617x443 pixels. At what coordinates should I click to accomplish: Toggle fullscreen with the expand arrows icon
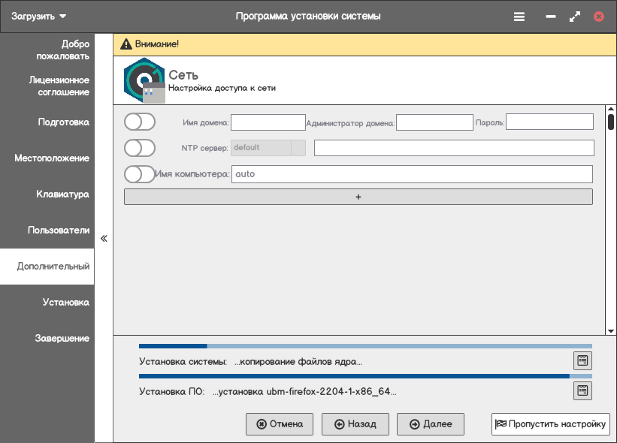click(575, 16)
